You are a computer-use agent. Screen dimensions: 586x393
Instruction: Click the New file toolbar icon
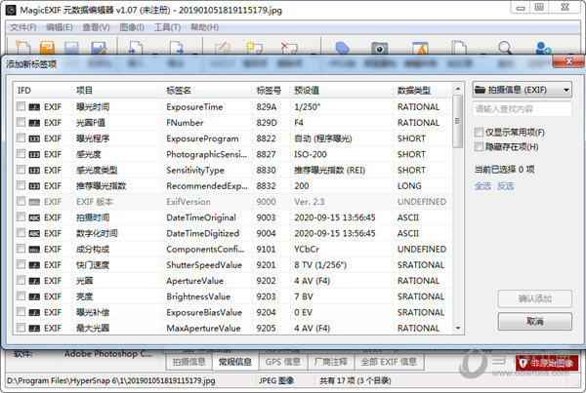(x=23, y=48)
